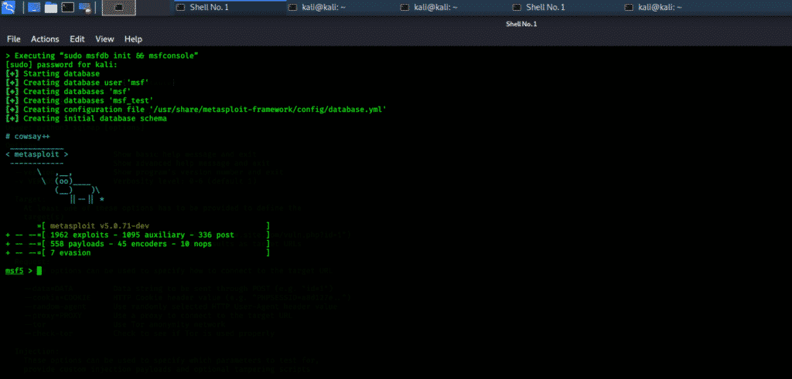
Task: Click the underlined msf5 prompt text
Action: click(15, 271)
